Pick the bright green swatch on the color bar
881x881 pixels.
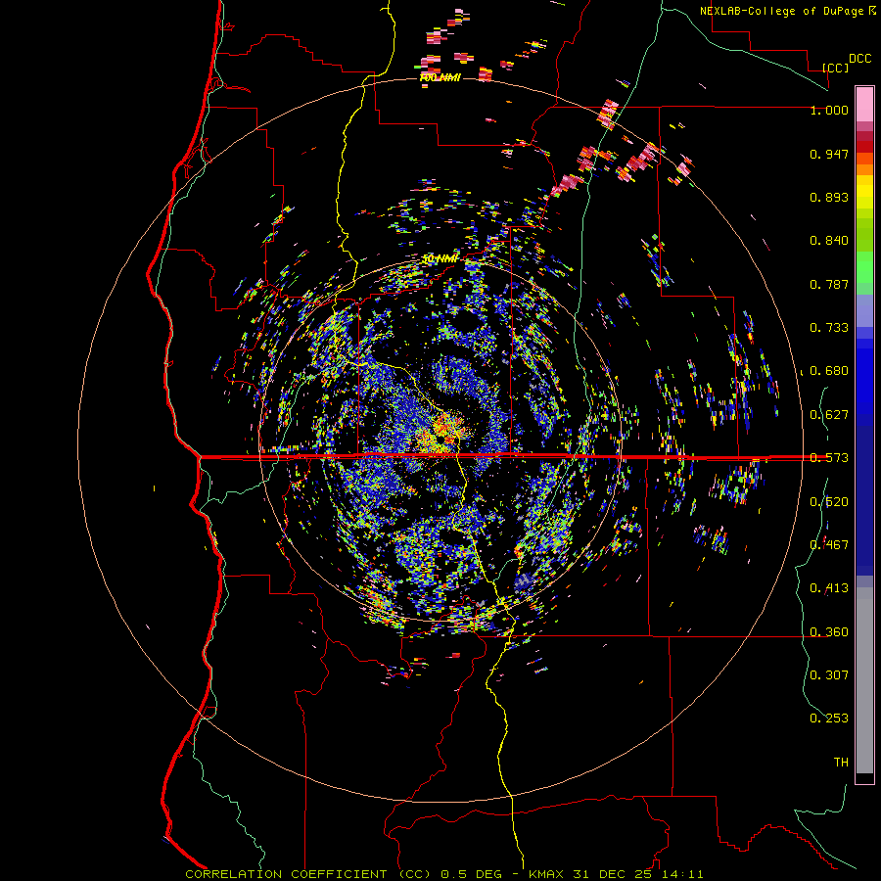(x=864, y=267)
